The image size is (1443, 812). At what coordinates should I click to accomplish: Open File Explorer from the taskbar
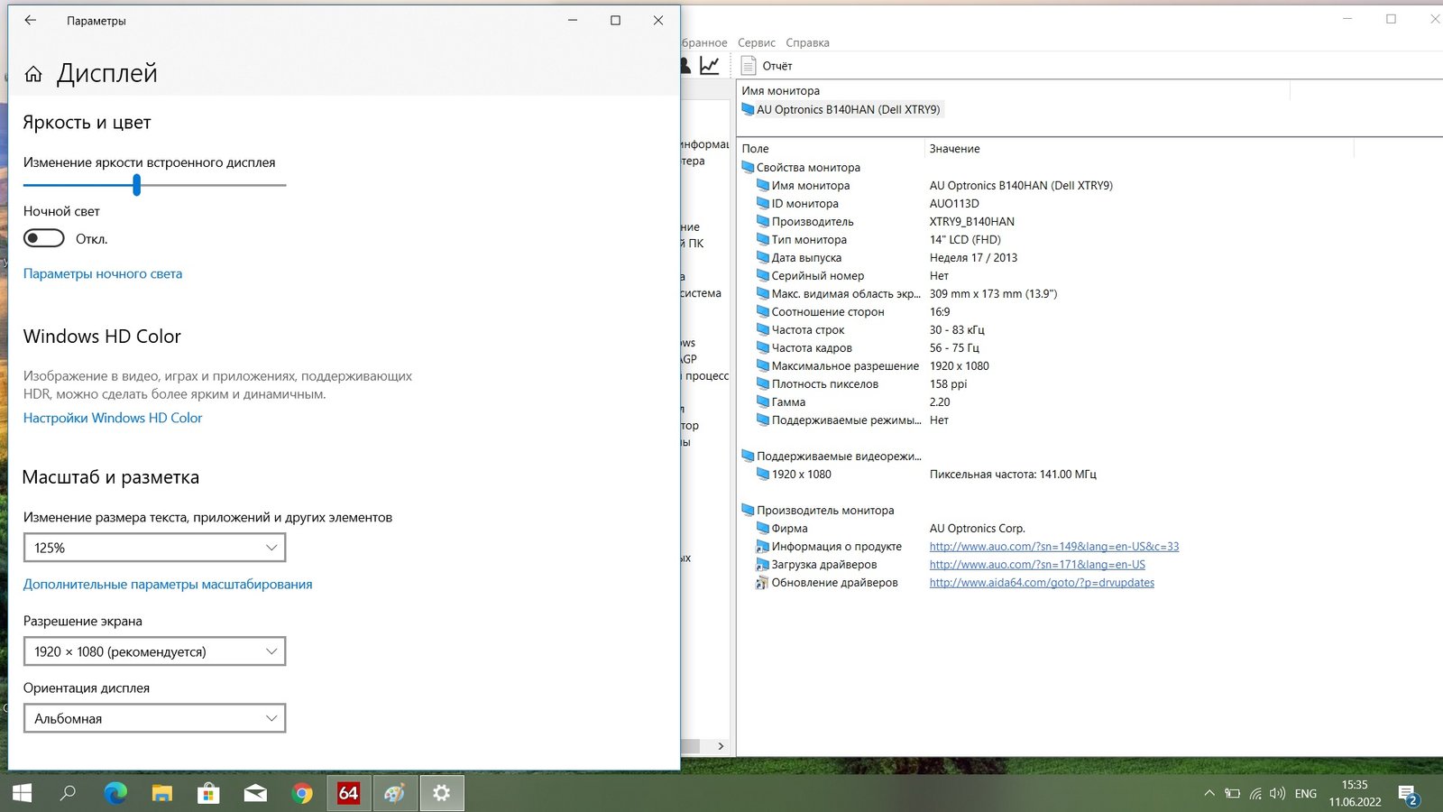[162, 793]
